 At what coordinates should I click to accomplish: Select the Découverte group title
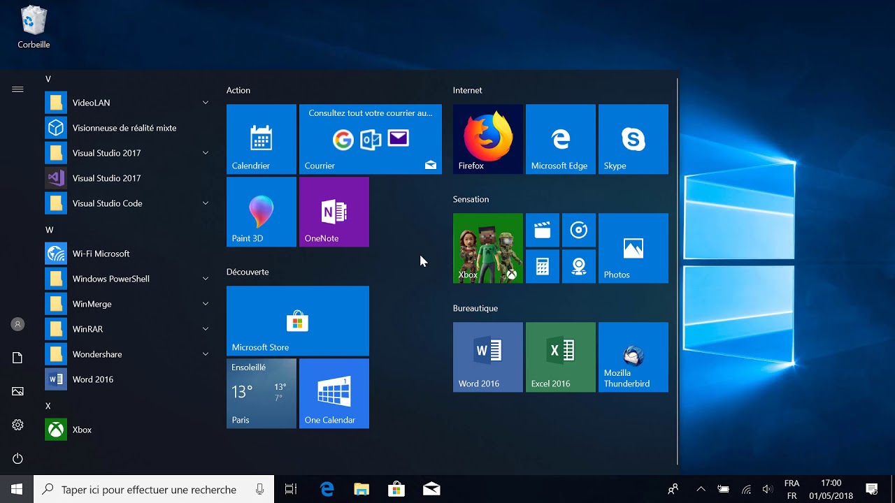point(248,272)
